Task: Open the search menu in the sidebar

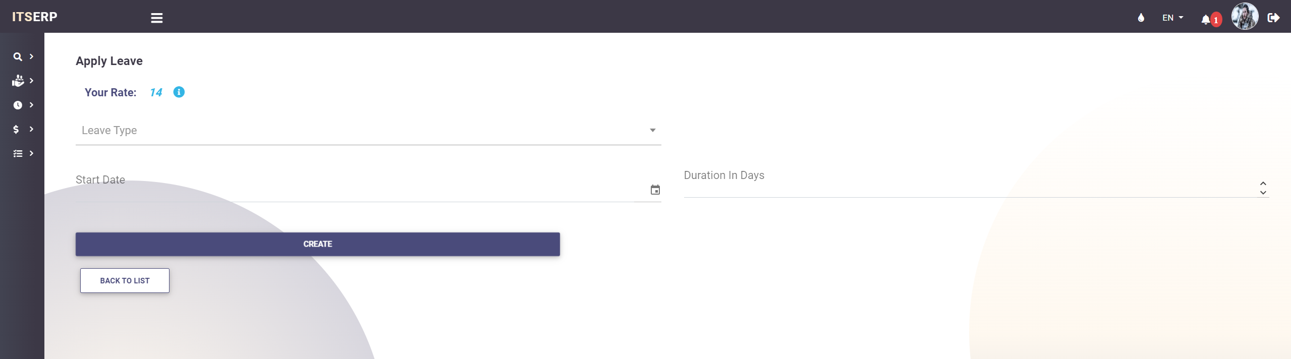Action: [18, 56]
